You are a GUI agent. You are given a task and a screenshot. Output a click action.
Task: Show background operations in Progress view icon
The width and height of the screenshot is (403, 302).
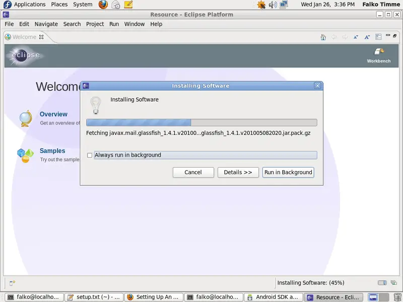(394, 283)
